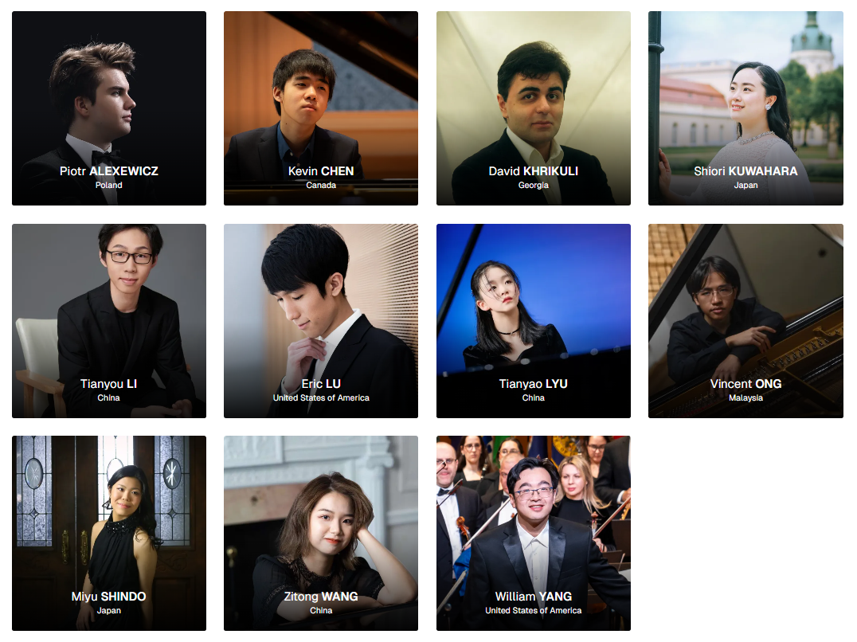Click the name text Piotr ALEXEWICZ

[x=109, y=171]
